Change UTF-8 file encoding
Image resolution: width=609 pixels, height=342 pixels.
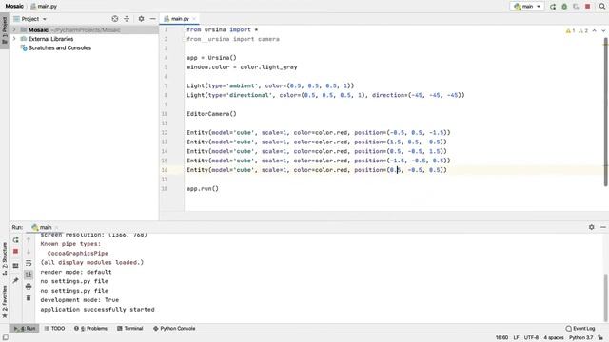(531, 338)
